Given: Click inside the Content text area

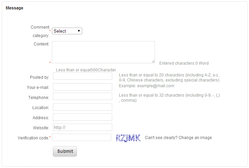Looking at the screenshot, I should point(103,52).
